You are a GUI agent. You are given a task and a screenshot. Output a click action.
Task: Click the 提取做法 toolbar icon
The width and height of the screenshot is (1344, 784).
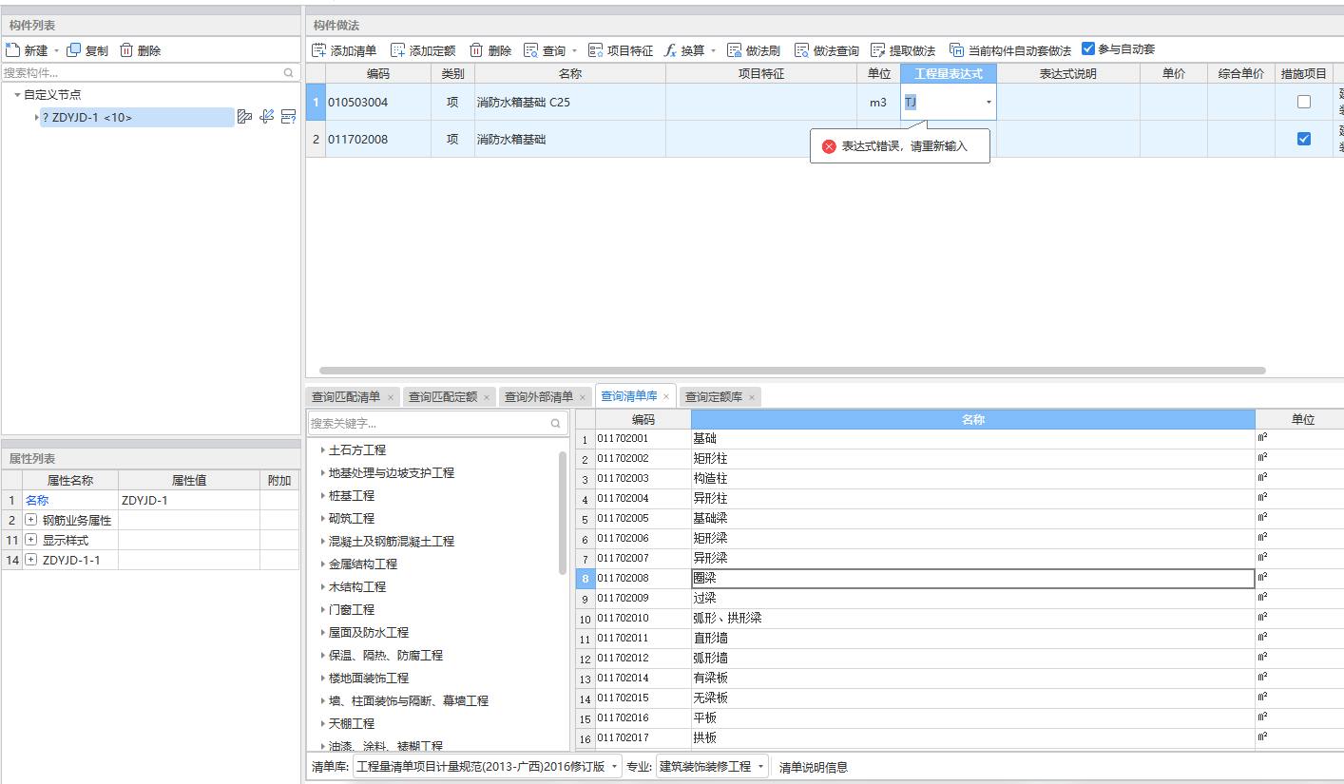pyautogui.click(x=877, y=50)
